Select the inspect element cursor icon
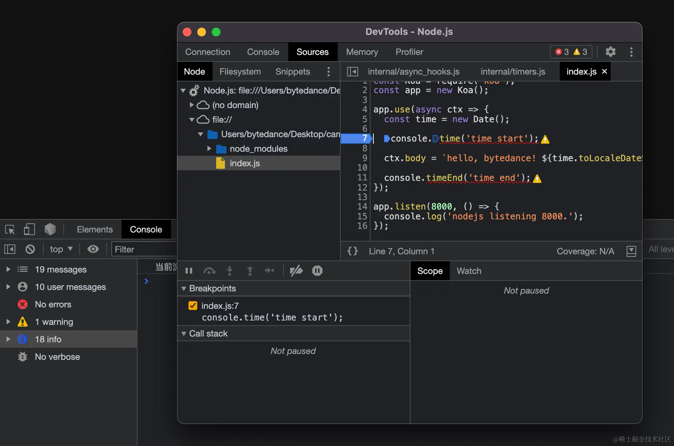The image size is (674, 446). click(x=10, y=230)
